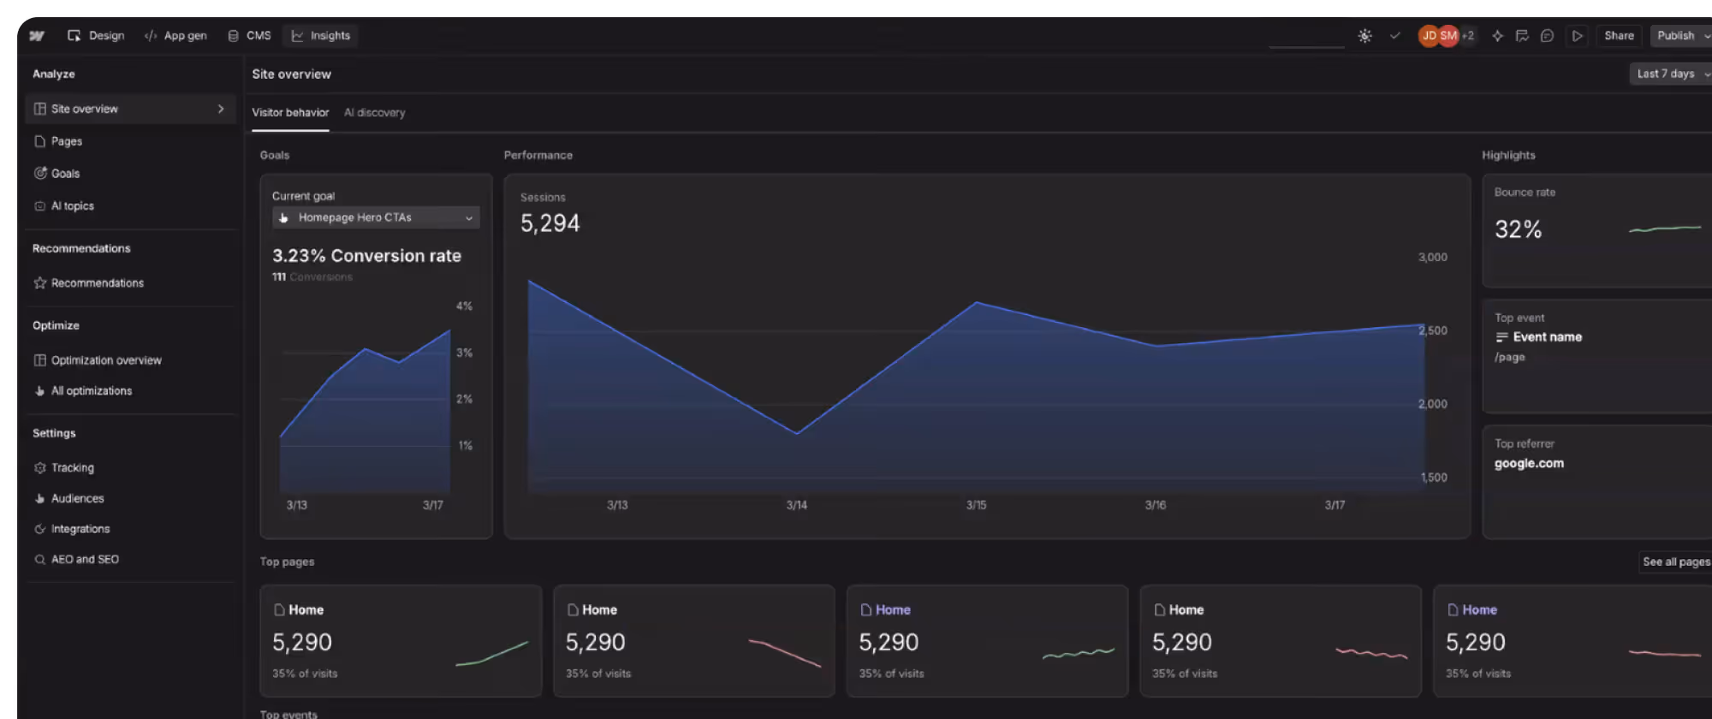
Task: Click the Share button
Action: pos(1619,36)
